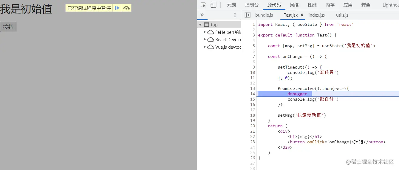Expand the Vue.js devtools tree node

[x=205, y=47]
